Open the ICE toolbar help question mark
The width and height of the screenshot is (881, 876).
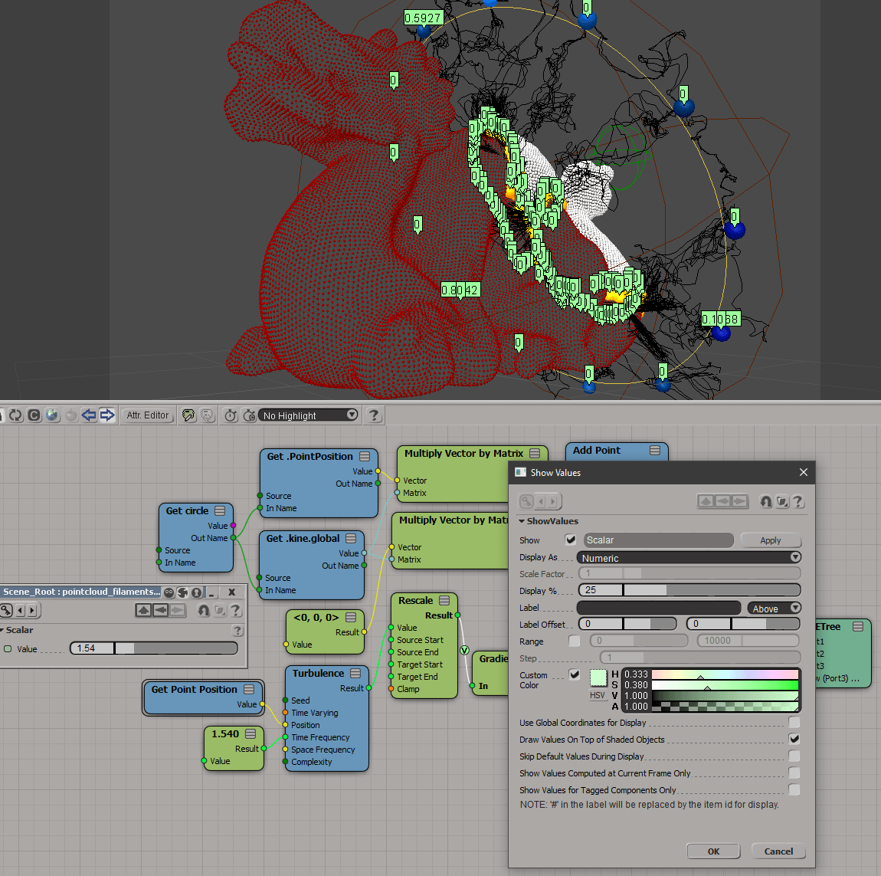click(x=374, y=415)
